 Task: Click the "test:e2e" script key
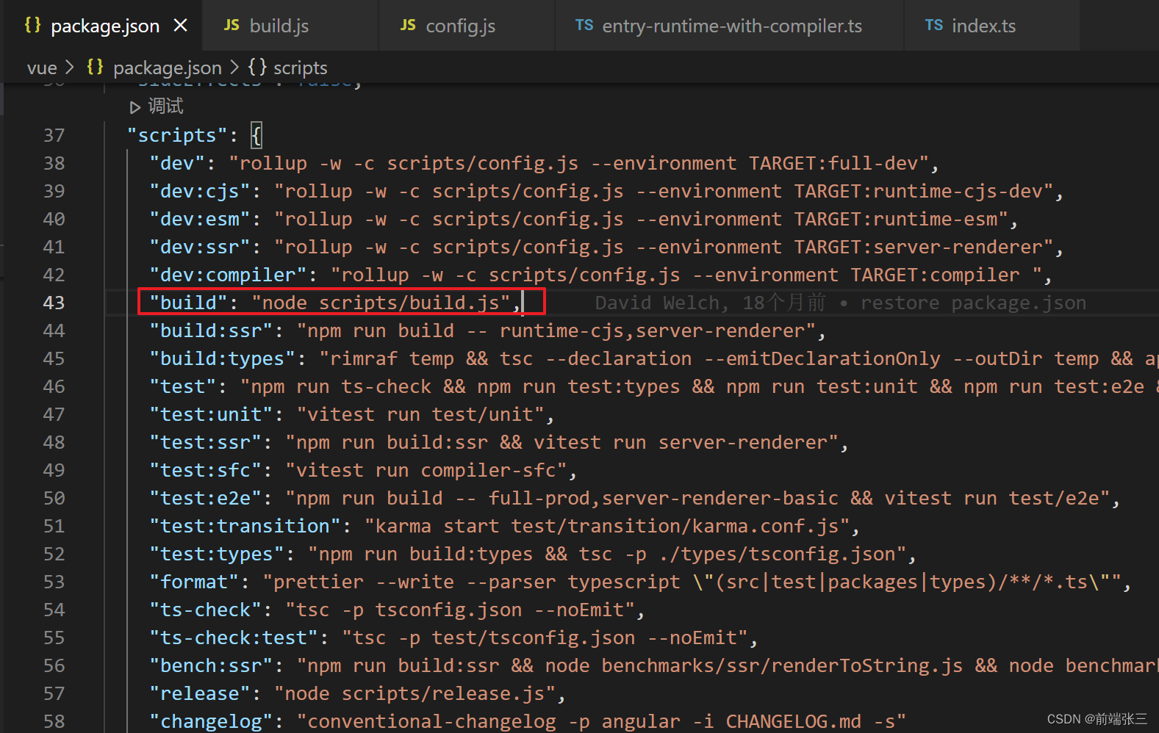point(206,498)
